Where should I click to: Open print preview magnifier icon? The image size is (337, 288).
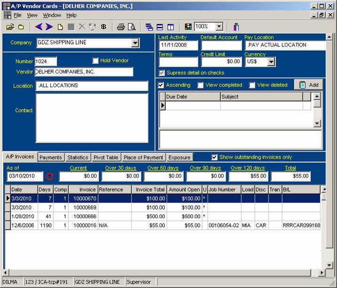[132, 27]
